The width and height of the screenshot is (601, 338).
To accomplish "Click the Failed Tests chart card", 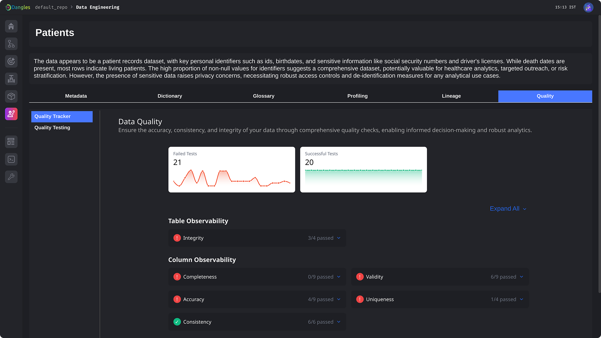I will pyautogui.click(x=232, y=170).
